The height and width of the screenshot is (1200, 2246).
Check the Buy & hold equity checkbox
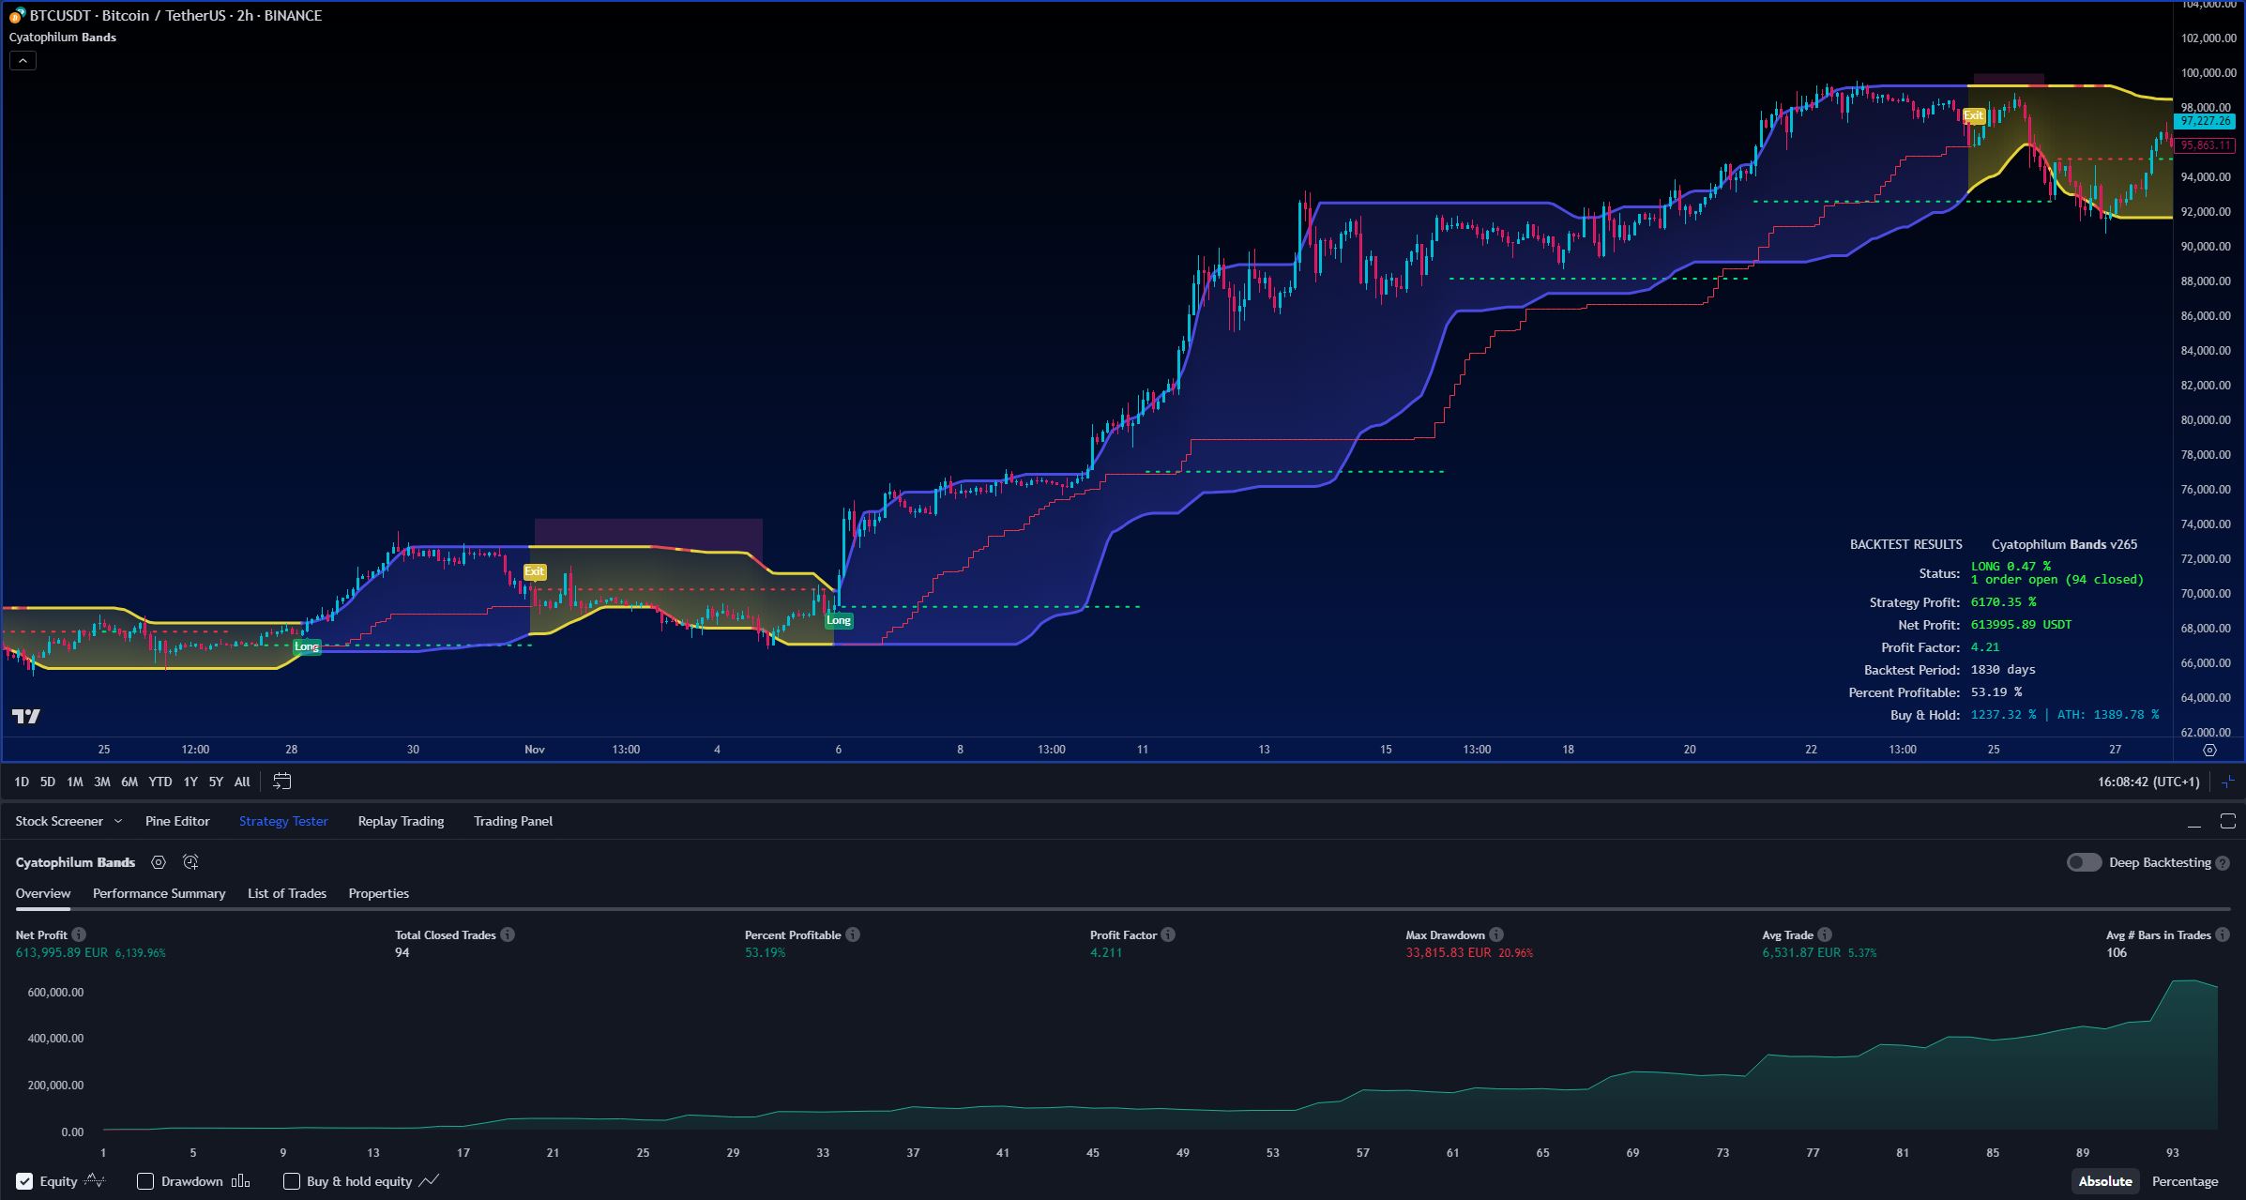pyautogui.click(x=292, y=1181)
